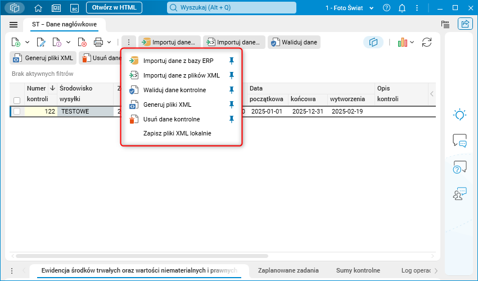Switch to Zaplanowane zadania tab

click(288, 271)
